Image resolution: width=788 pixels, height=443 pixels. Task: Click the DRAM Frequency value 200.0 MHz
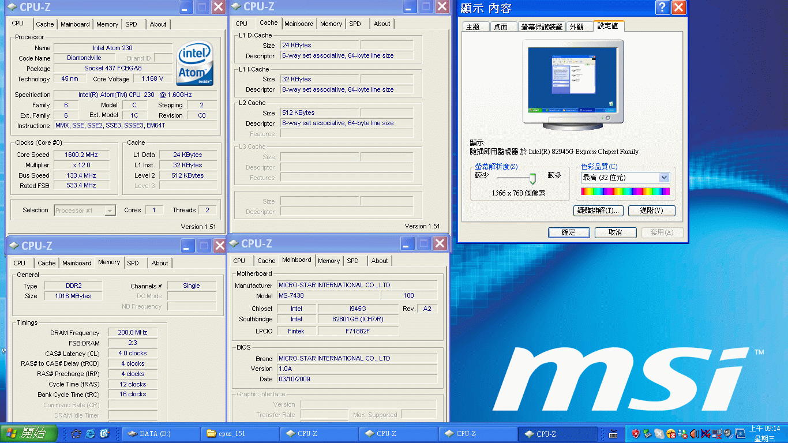click(133, 332)
